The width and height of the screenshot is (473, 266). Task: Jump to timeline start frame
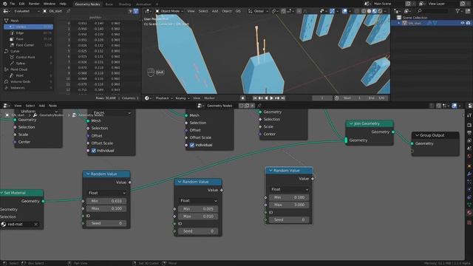(255, 98)
